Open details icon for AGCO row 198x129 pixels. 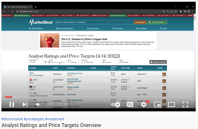coord(164,81)
